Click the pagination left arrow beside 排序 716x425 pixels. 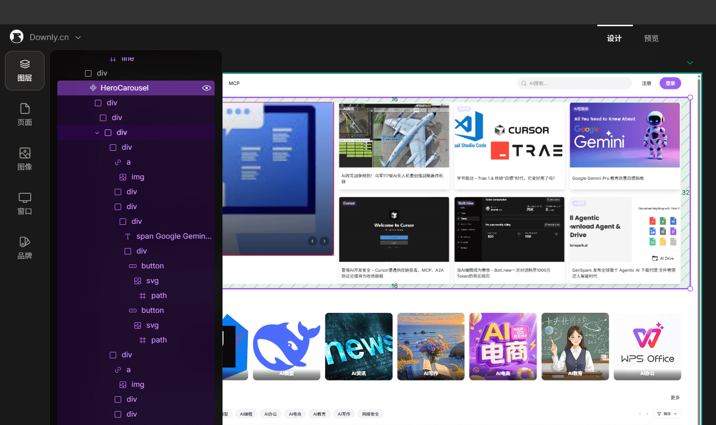point(640,414)
